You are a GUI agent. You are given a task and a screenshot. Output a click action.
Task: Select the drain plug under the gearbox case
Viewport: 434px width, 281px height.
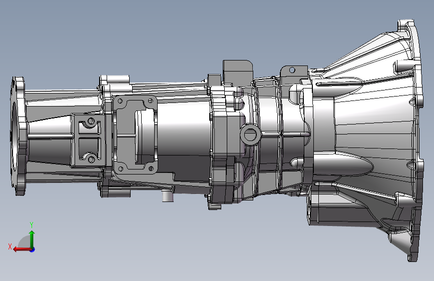coord(167,196)
